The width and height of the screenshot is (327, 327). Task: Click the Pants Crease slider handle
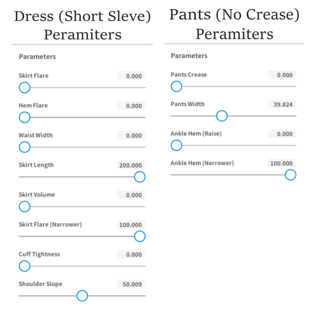click(x=176, y=86)
